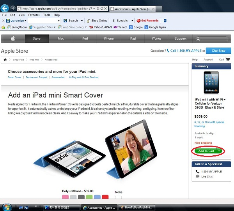Click the address bar search magnifier icon
This screenshot has height=211, width=234.
(x=90, y=9)
